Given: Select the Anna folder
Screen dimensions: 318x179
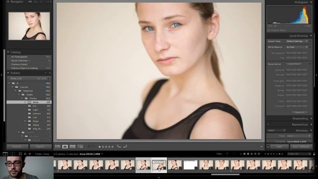Looking at the screenshot, I should 29,102.
